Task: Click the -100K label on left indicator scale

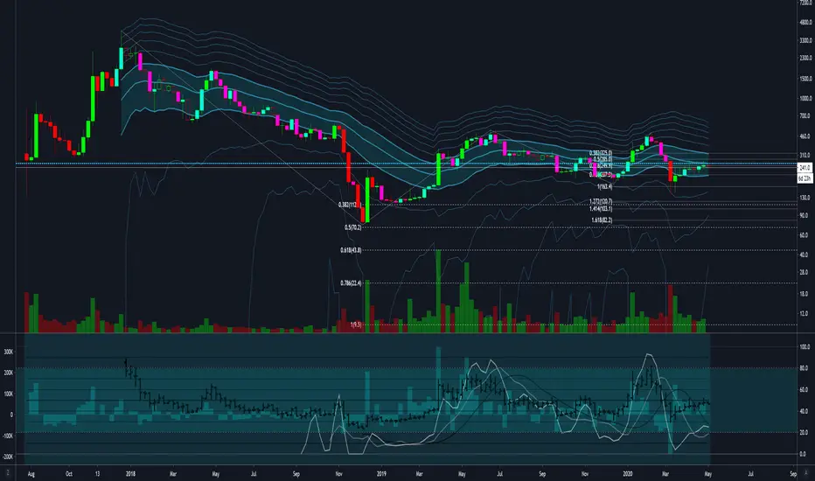Action: pyautogui.click(x=8, y=436)
